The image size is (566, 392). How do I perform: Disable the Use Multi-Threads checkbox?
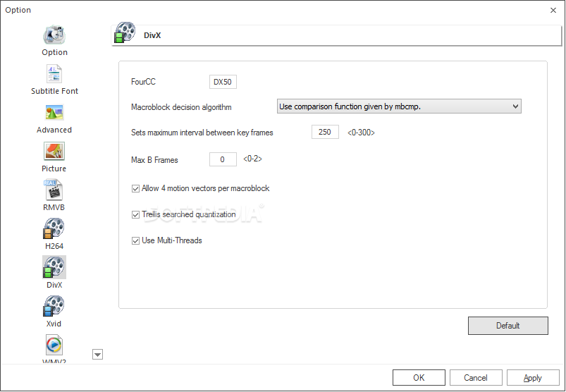tap(135, 240)
